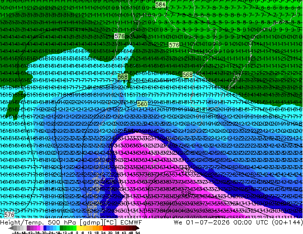Click the '500 hPa' level text
Image resolution: width=303 pixels, height=234 pixels.
coord(62,223)
